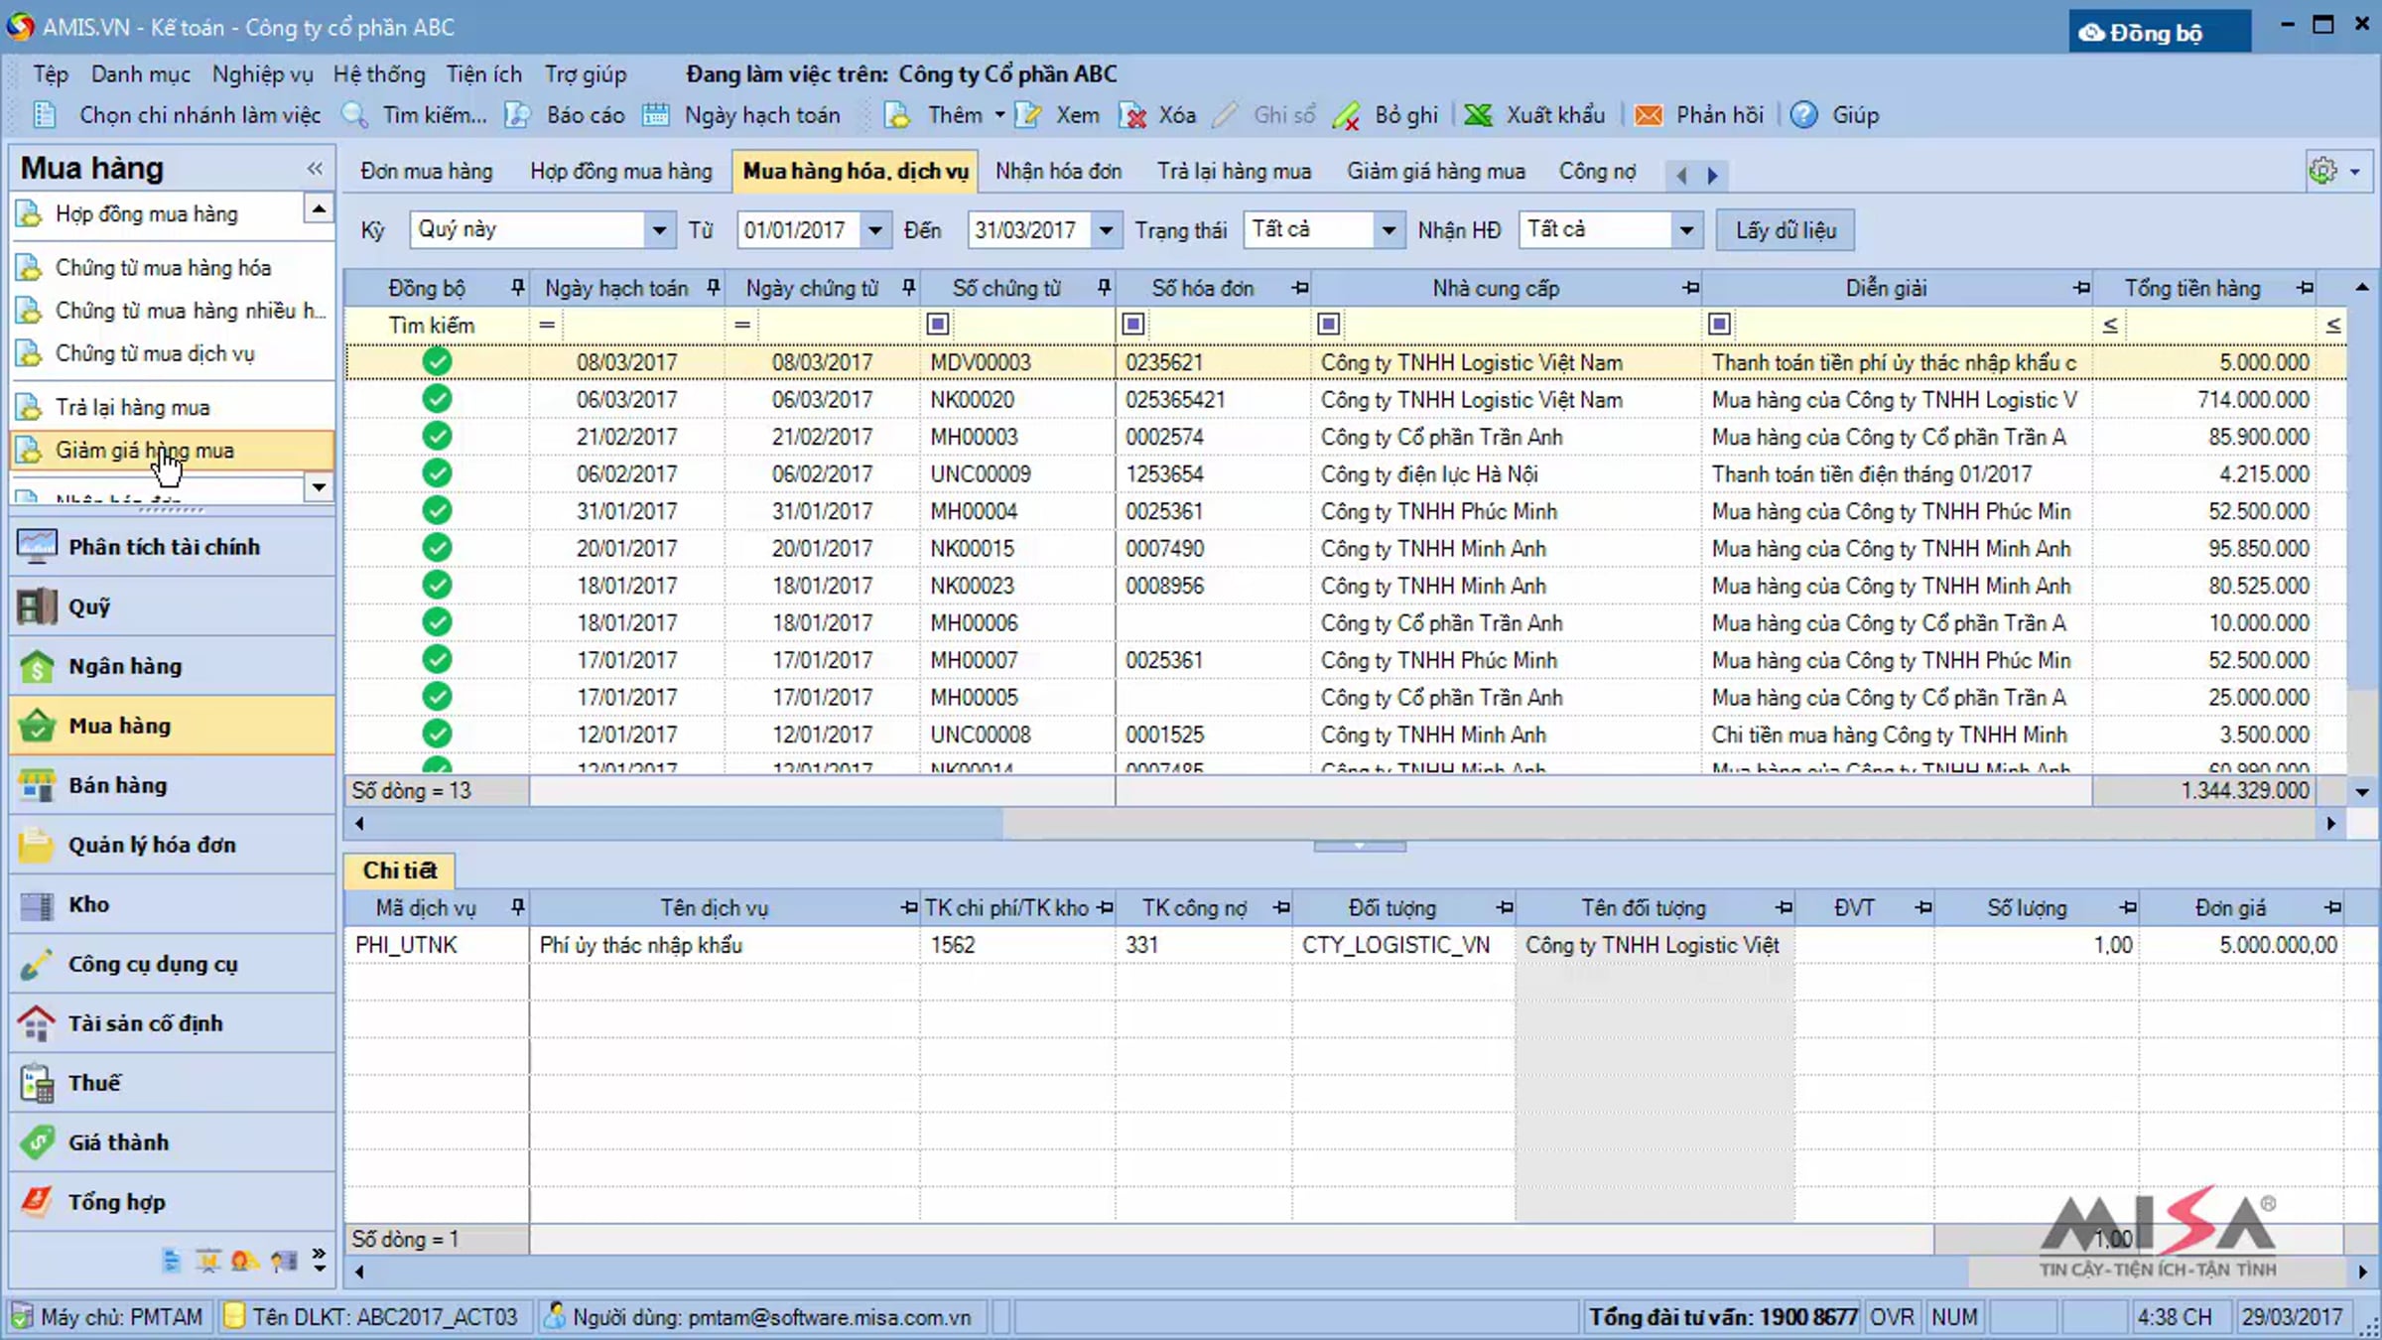Open Chứng từ mua dịch vụ link
This screenshot has width=2382, height=1340.
pyautogui.click(x=155, y=353)
